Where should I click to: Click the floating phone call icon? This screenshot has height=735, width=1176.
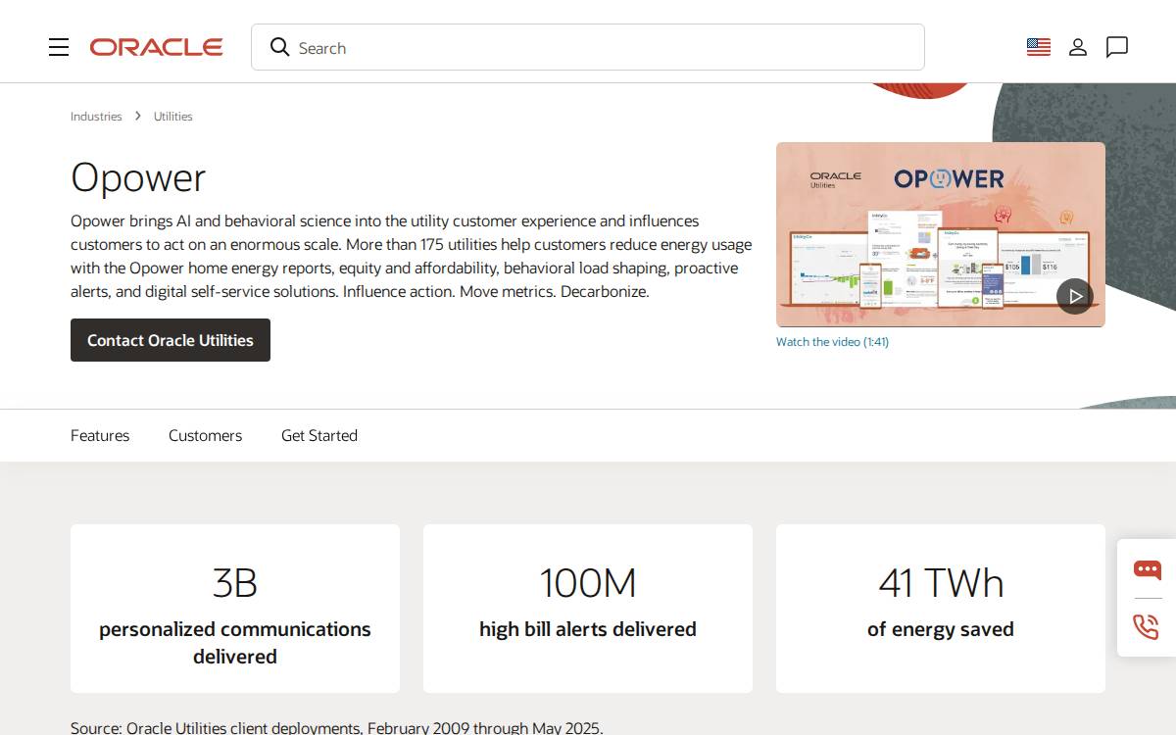coord(1147,626)
